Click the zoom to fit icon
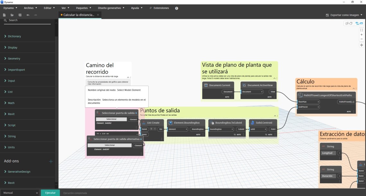366x196 pixels. [x=362, y=30]
